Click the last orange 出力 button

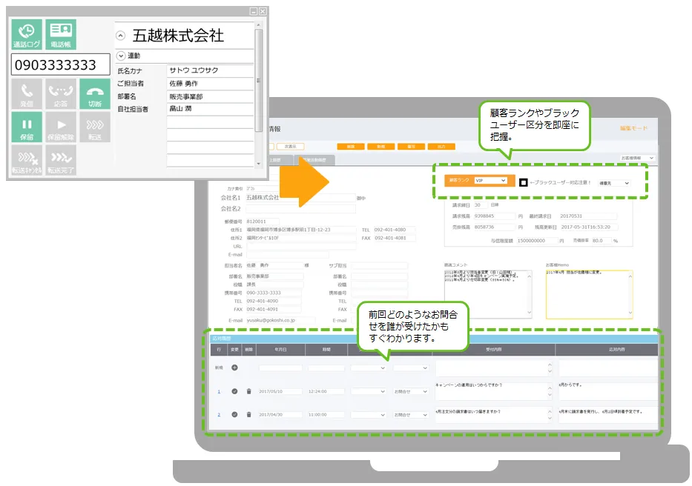click(x=441, y=147)
